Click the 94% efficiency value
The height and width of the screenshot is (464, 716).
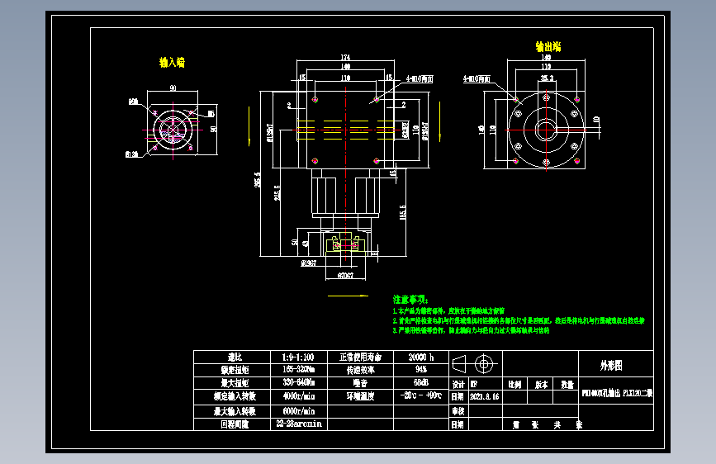tap(421, 369)
